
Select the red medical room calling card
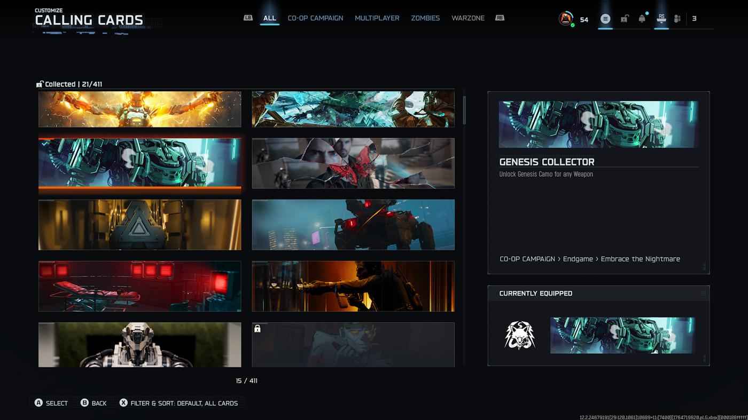(x=139, y=286)
